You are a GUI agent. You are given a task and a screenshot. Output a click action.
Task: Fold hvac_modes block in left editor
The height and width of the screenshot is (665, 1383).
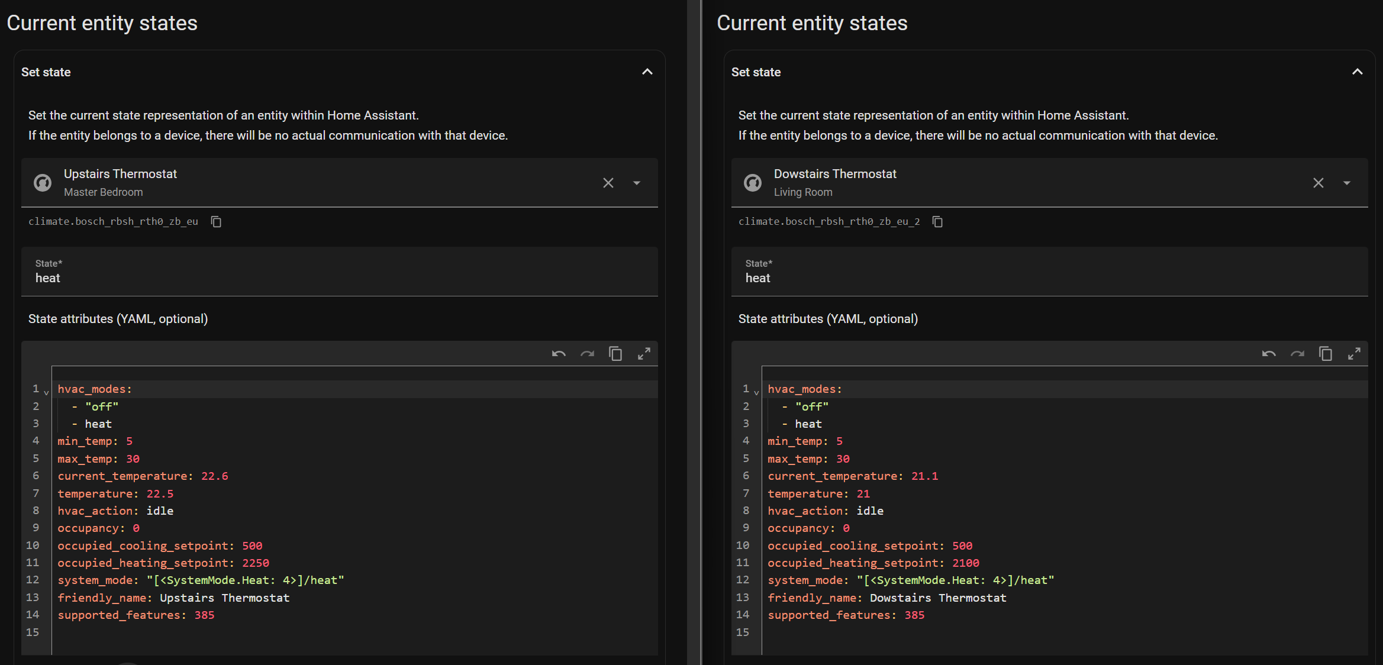[x=46, y=392]
